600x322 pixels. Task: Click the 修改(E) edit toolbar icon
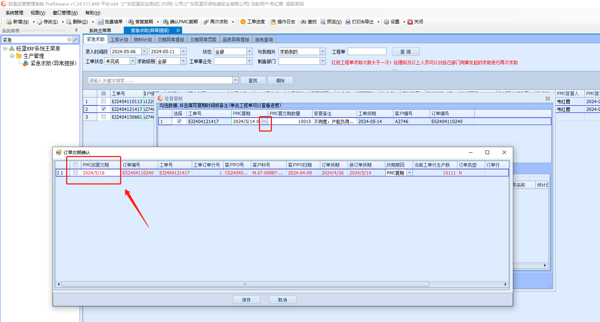tap(40, 22)
